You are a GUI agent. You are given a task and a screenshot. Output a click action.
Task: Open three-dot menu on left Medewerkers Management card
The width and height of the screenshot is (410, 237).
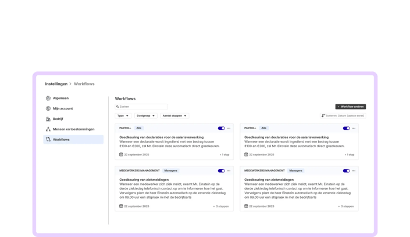(x=229, y=171)
